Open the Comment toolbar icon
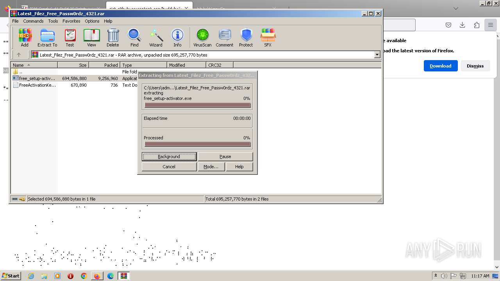The height and width of the screenshot is (281, 500). (x=225, y=38)
